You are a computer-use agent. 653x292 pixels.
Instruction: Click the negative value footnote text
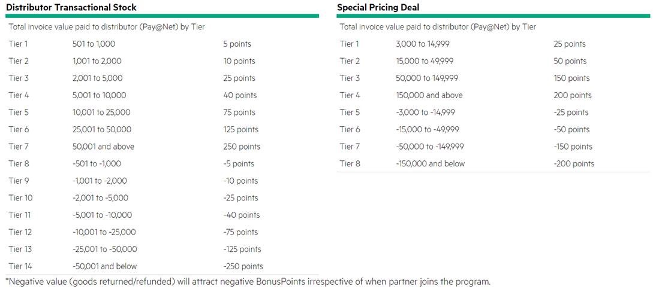click(x=248, y=281)
